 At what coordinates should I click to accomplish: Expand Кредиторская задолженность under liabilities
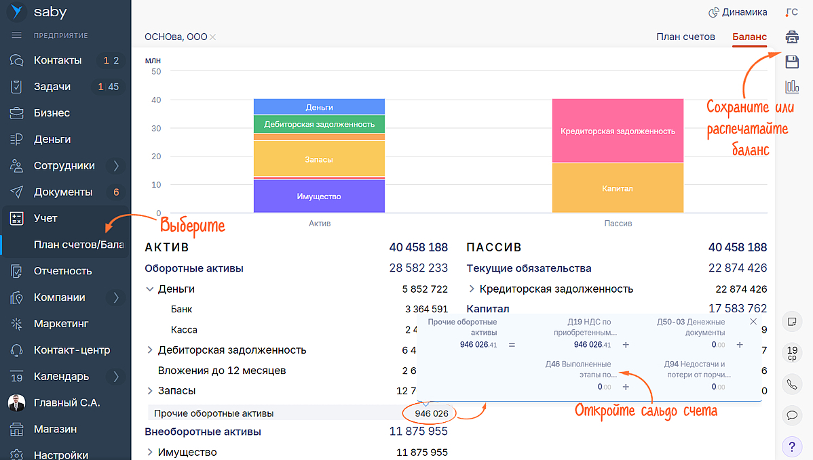pos(472,289)
